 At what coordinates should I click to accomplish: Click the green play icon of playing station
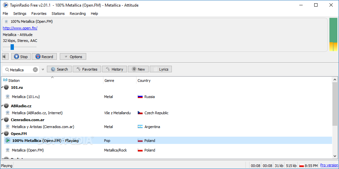(8, 141)
